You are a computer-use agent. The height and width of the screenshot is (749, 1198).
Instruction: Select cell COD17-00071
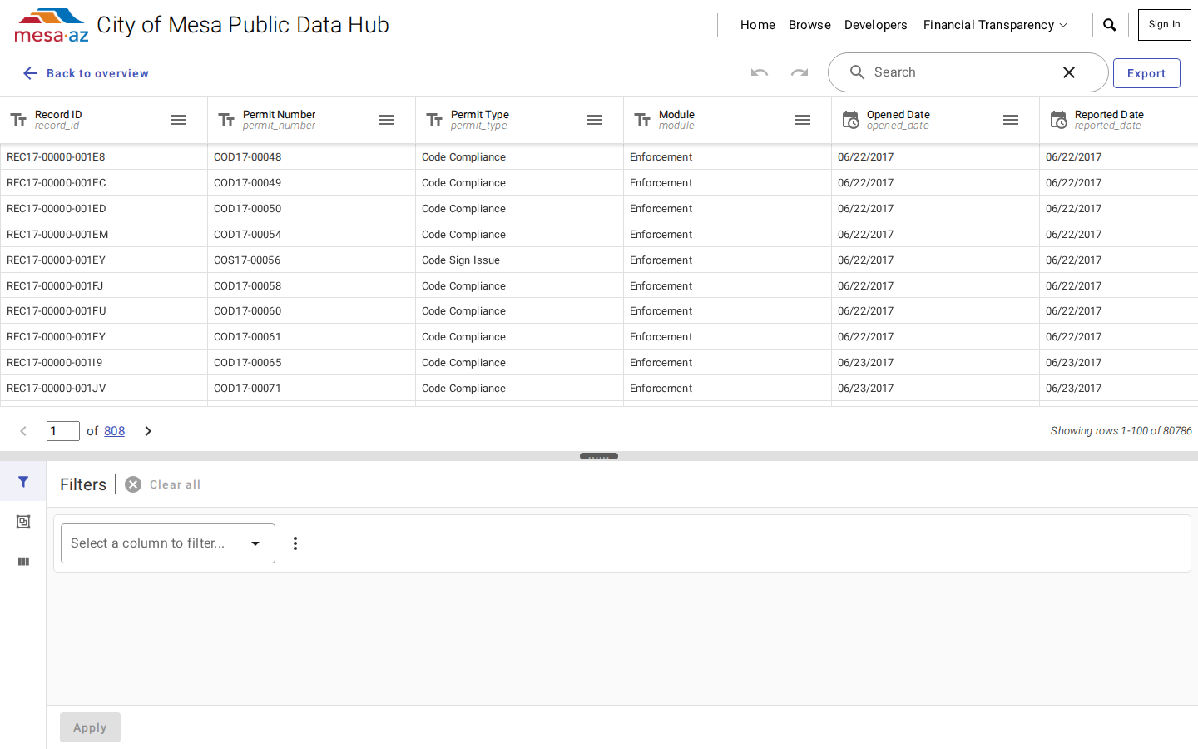coord(312,388)
